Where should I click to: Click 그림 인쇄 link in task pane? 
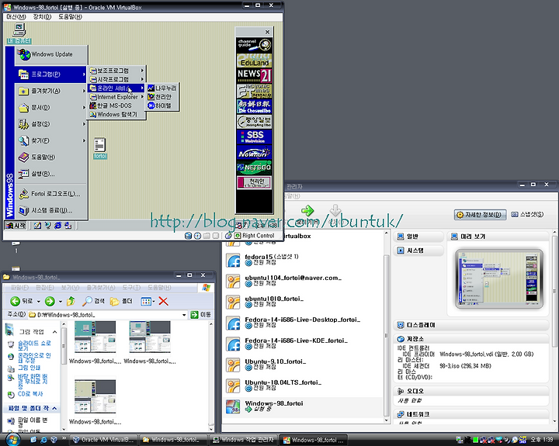click(x=29, y=368)
